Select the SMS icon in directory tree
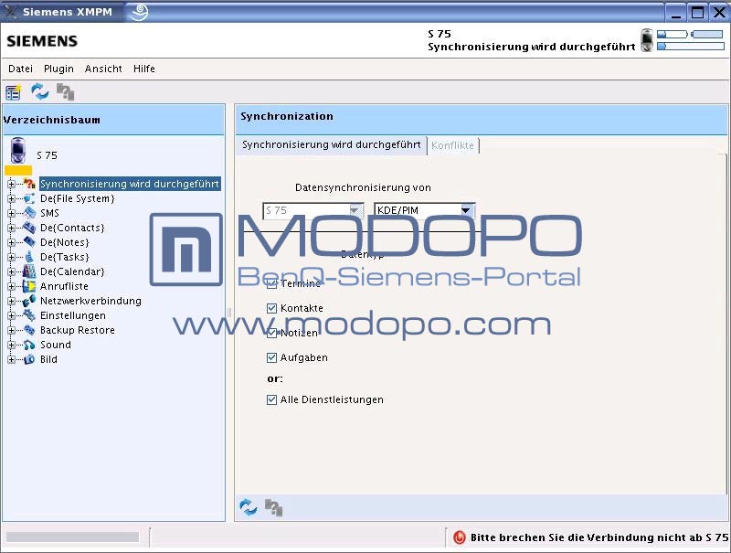This screenshot has height=553, width=731. pos(28,213)
